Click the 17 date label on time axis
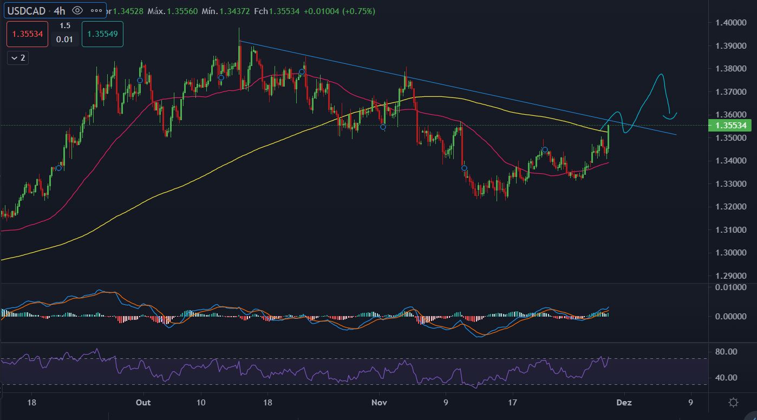 click(513, 402)
